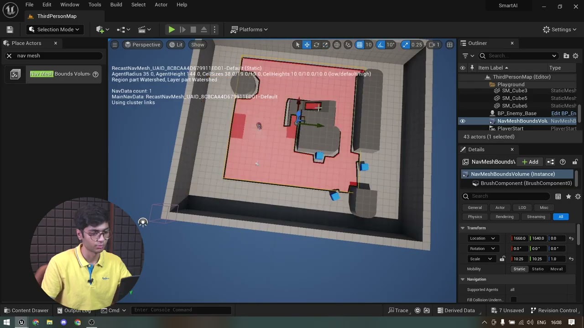Open the File menu

pos(29,5)
